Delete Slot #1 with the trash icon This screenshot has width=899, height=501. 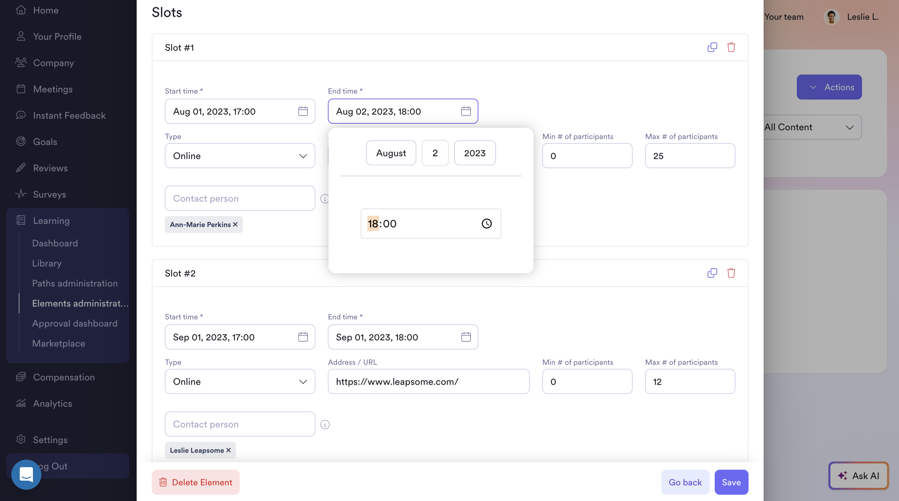[731, 47]
